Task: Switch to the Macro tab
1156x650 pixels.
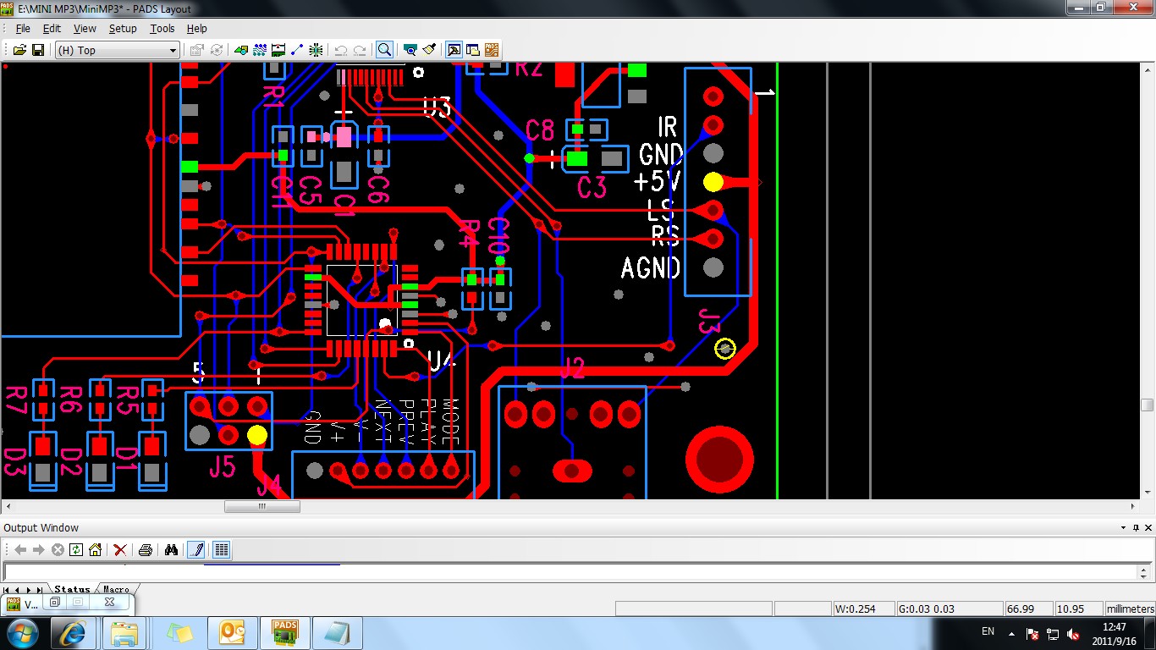Action: tap(116, 589)
